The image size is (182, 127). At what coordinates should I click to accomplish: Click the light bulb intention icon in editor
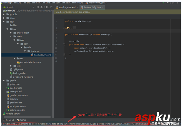tap(68, 28)
